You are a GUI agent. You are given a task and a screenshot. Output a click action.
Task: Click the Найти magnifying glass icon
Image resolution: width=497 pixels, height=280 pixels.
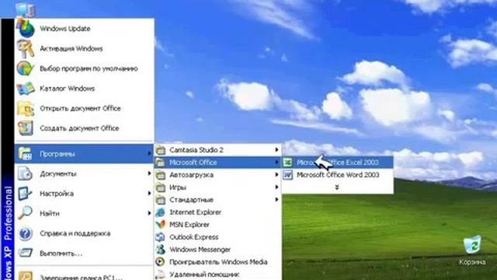25,213
